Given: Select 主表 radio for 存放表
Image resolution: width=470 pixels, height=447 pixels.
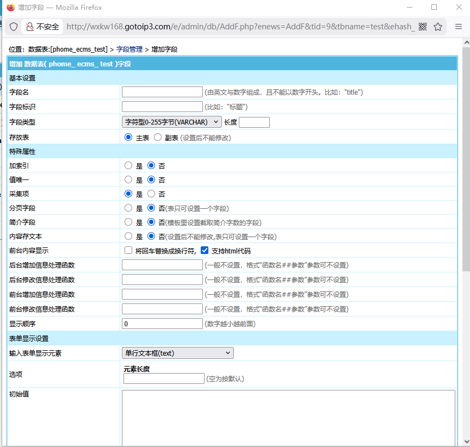Looking at the screenshot, I should tap(128, 137).
